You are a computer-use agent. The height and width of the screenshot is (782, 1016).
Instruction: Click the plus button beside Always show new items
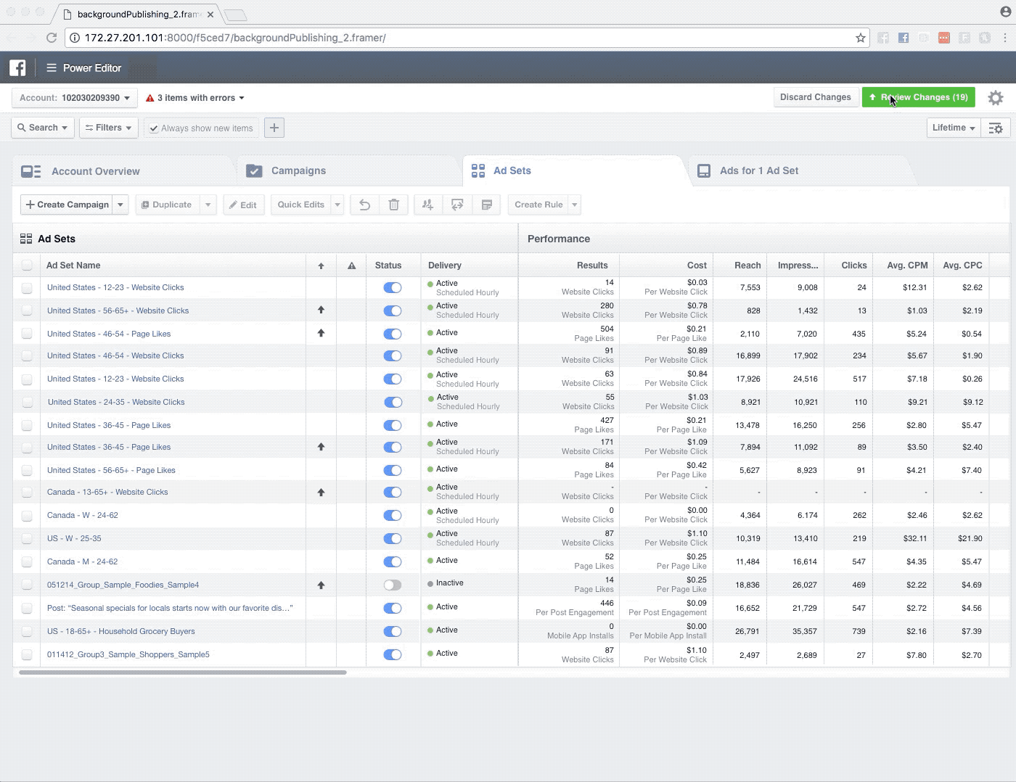click(274, 128)
